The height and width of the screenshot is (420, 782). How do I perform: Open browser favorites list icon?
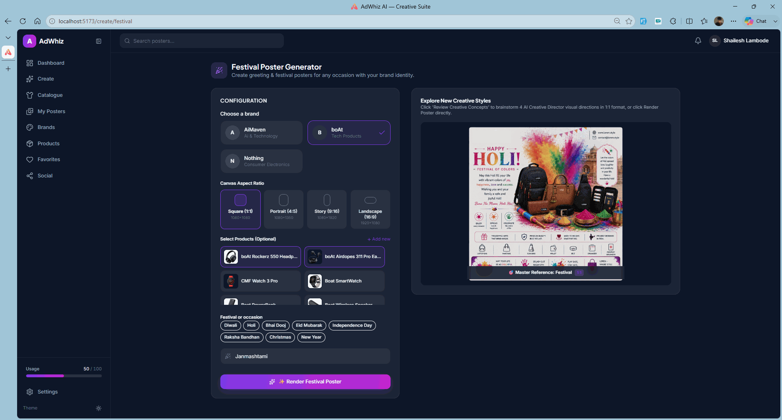pyautogui.click(x=704, y=21)
